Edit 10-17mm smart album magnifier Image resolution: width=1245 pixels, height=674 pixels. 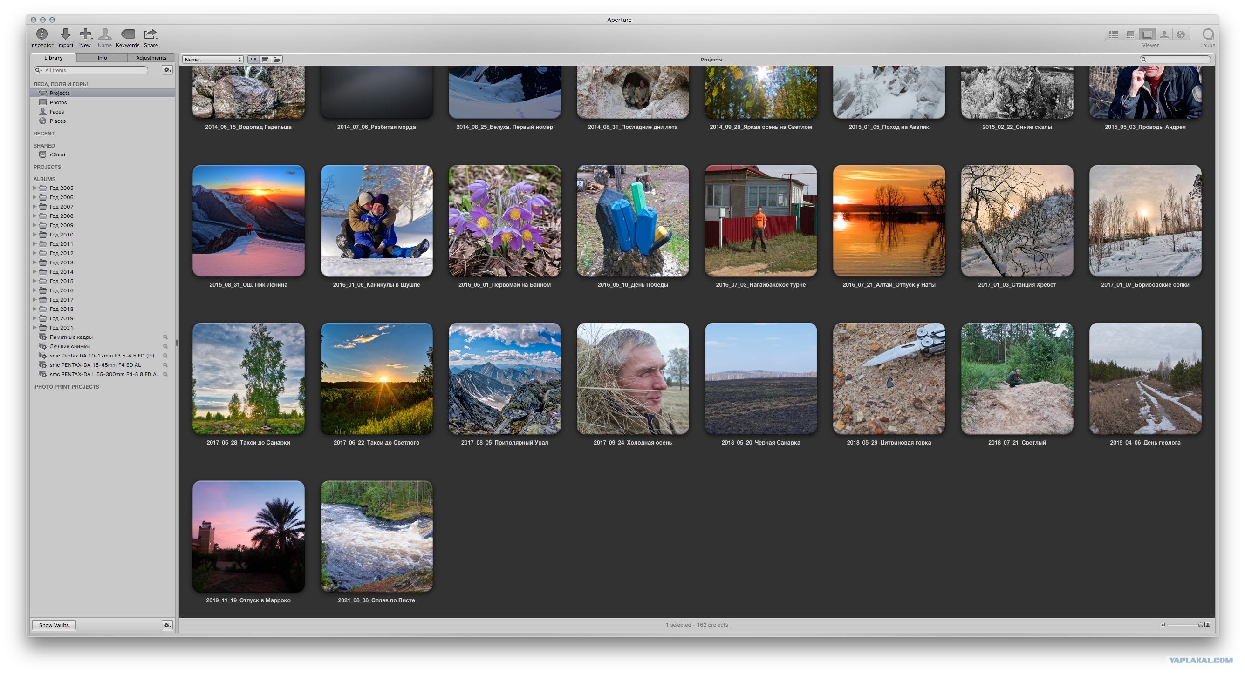pyautogui.click(x=165, y=355)
